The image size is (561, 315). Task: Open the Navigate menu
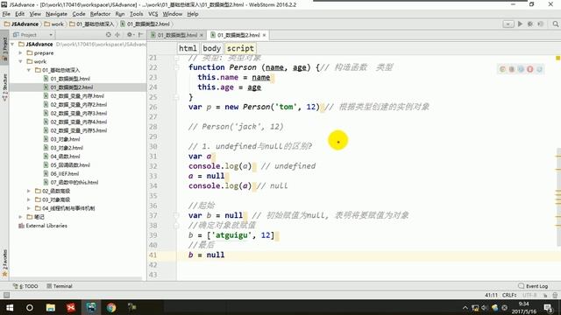pos(56,14)
